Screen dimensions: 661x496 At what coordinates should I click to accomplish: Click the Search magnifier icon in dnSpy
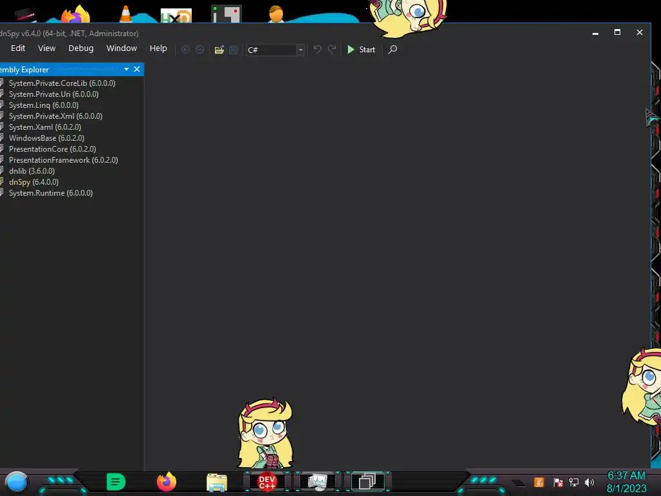[392, 49]
